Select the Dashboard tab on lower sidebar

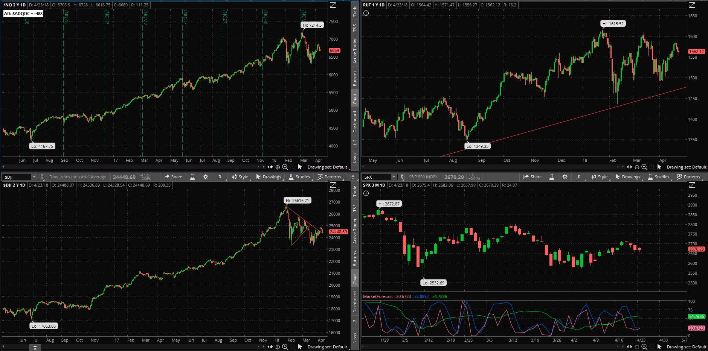pos(355,302)
